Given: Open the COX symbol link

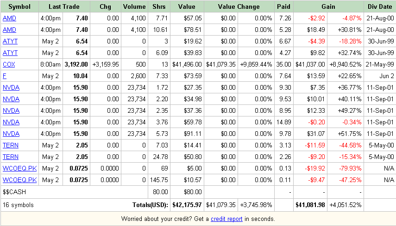Looking at the screenshot, I should click(x=9, y=65).
